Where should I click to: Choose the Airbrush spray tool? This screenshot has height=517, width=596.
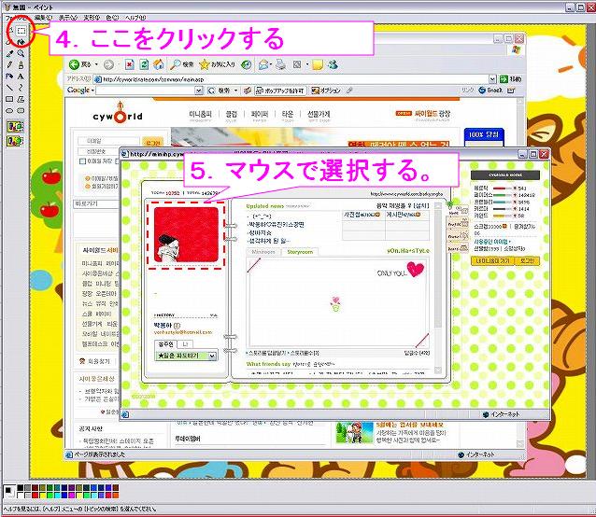click(x=9, y=77)
